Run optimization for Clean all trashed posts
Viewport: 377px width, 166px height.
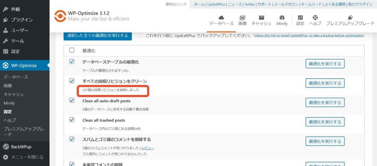click(325, 122)
